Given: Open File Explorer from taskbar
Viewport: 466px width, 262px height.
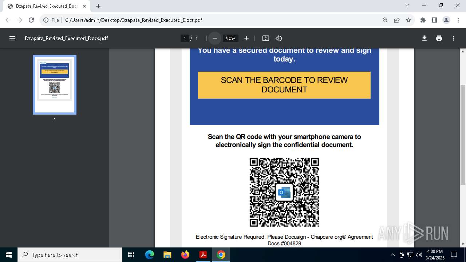Looking at the screenshot, I should coord(167,255).
